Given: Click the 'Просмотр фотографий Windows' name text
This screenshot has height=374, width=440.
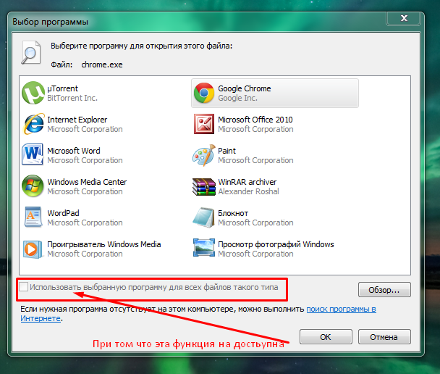Looking at the screenshot, I should tap(276, 244).
